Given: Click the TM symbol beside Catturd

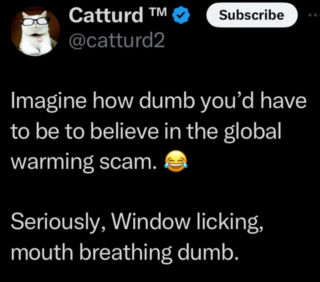Looking at the screenshot, I should click(159, 12).
